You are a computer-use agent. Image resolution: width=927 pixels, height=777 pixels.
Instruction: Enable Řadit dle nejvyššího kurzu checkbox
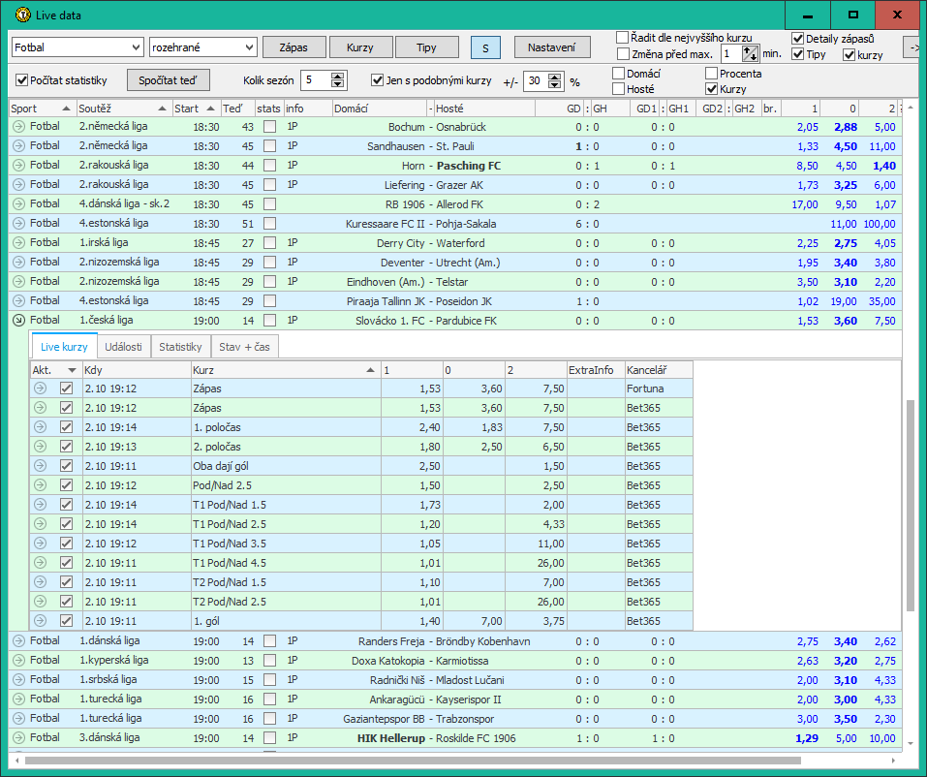pyautogui.click(x=622, y=38)
